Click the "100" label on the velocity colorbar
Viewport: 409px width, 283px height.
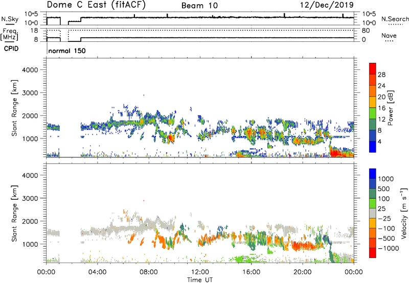[x=384, y=199]
